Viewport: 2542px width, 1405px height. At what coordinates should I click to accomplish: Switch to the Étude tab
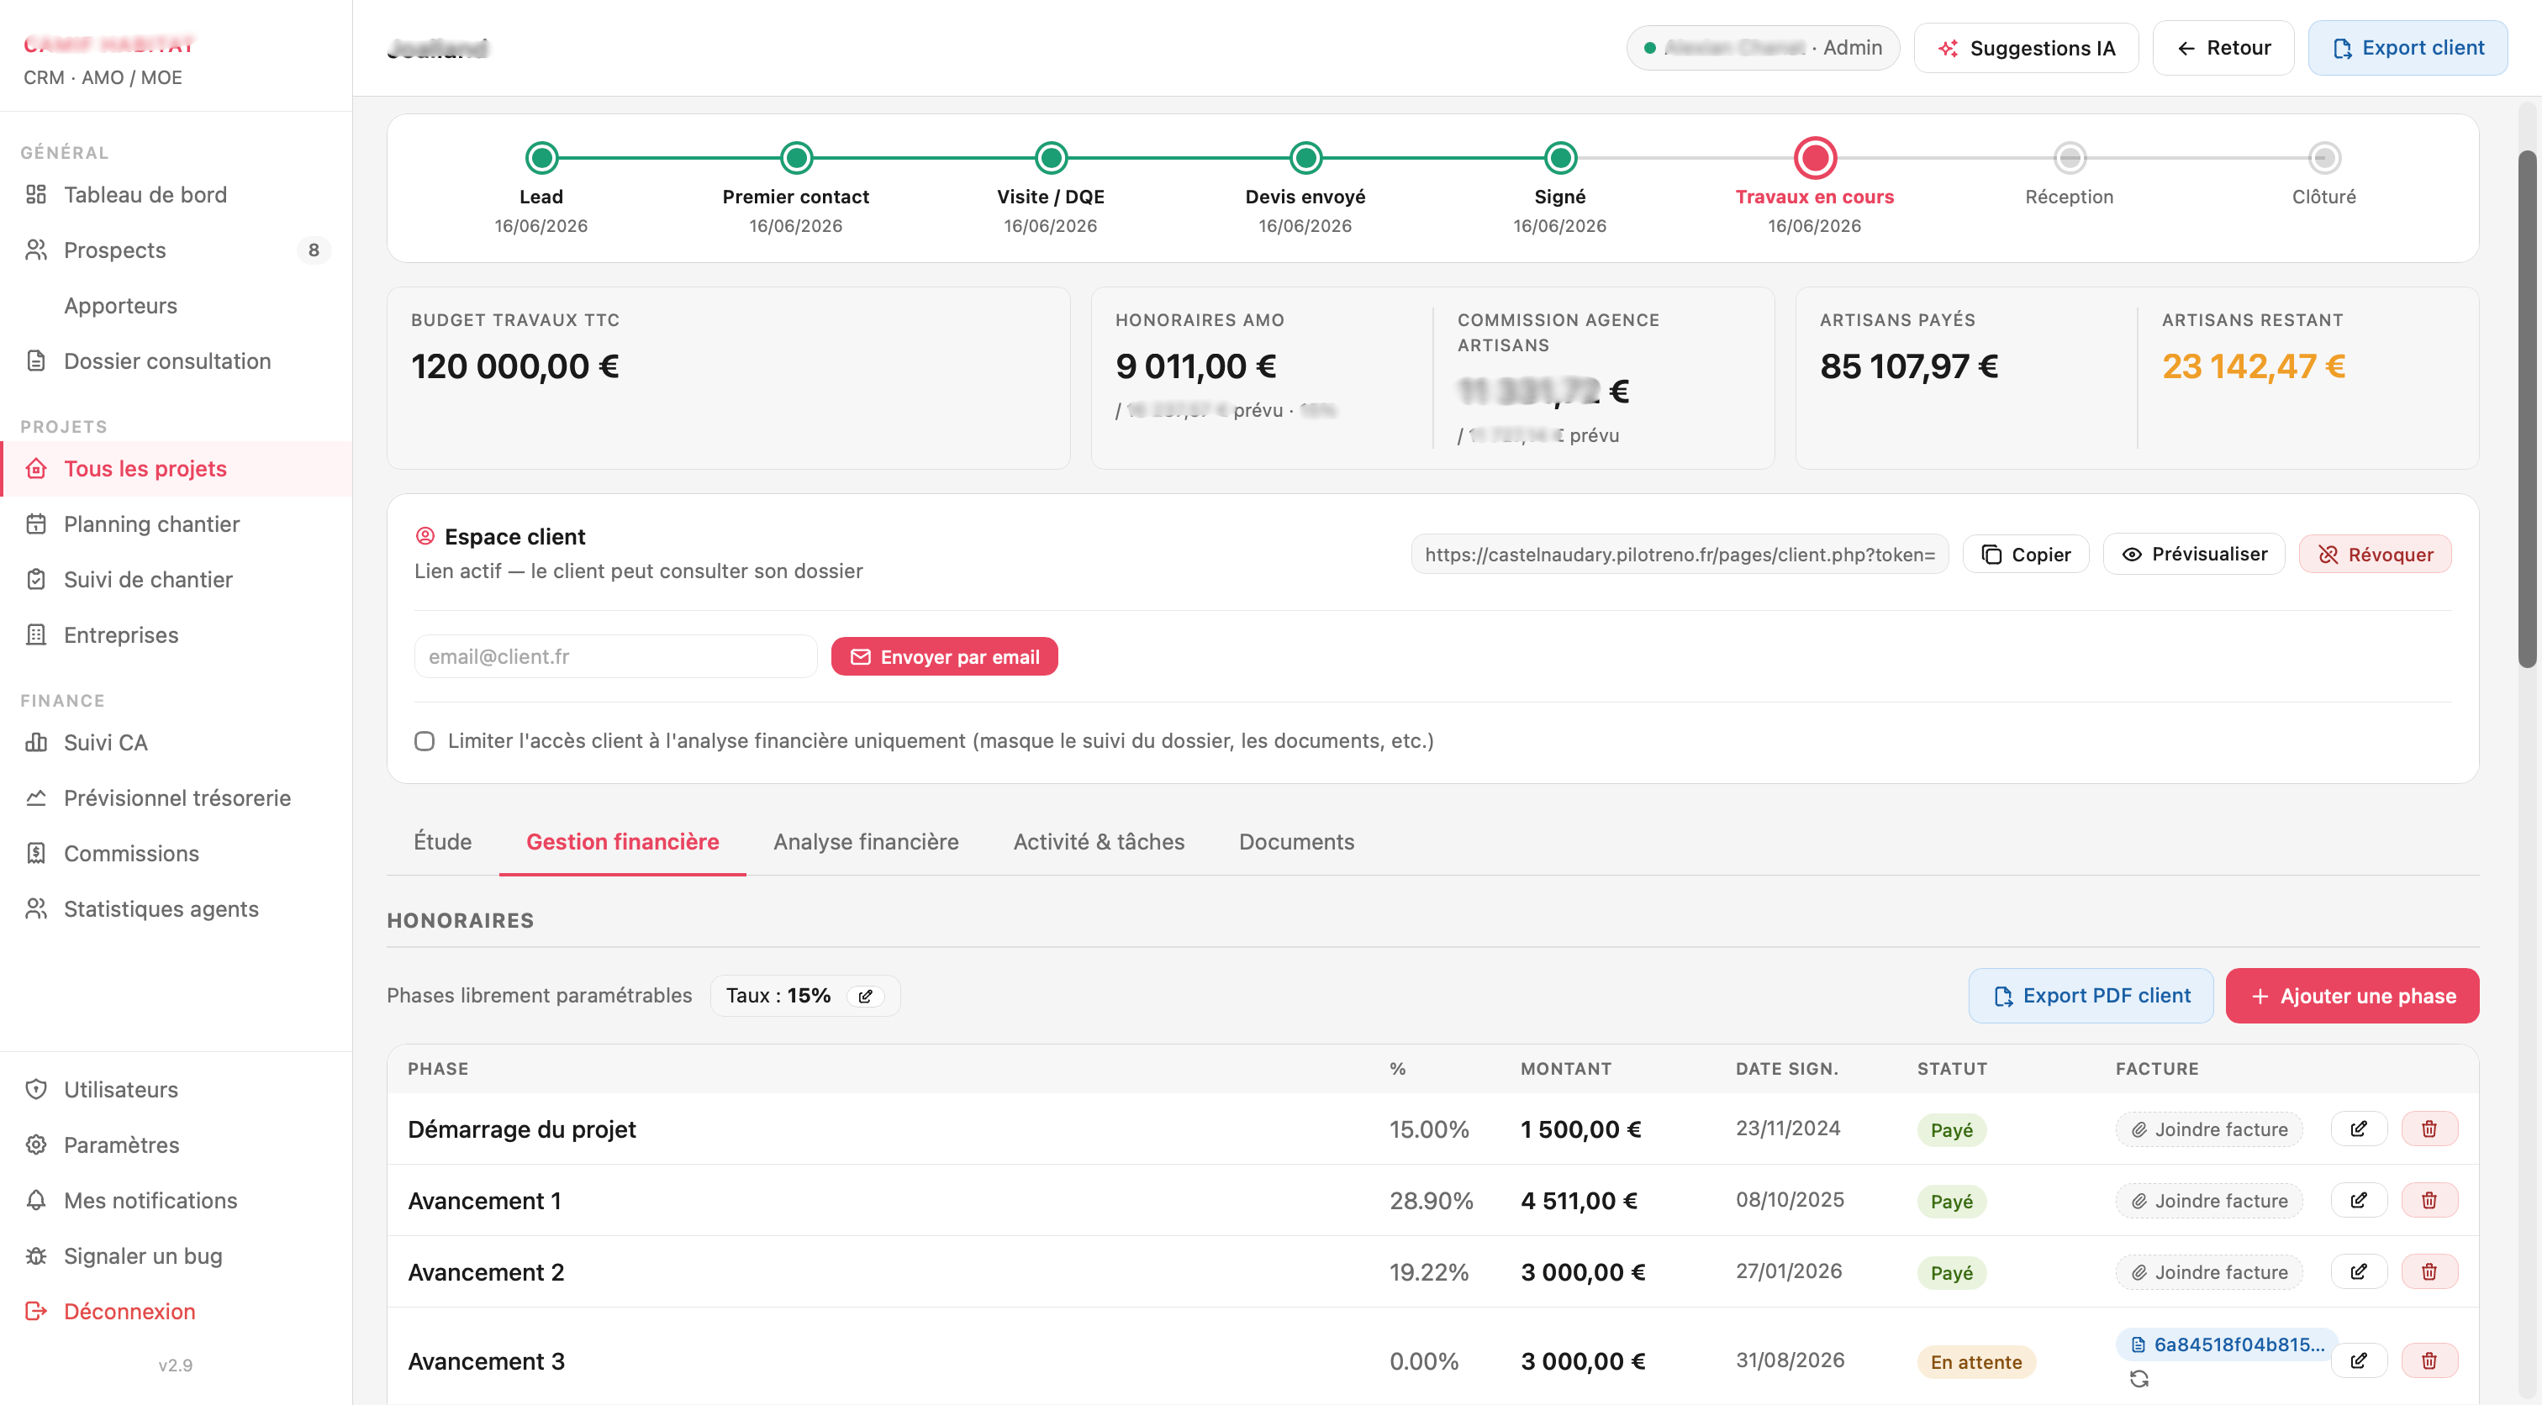pos(442,842)
